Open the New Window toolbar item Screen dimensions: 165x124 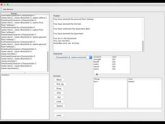coord(8,9)
